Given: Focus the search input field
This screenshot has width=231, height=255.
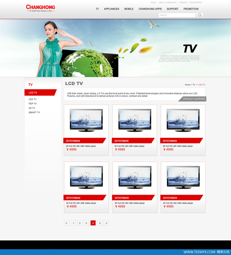Looking at the screenshot, I should pos(177,15).
